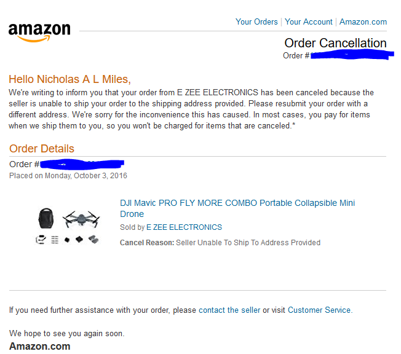Image resolution: width=401 pixels, height=354 pixels.
Task: Click the Placed on Monday, October 3, 2016 date
Action: (x=68, y=176)
